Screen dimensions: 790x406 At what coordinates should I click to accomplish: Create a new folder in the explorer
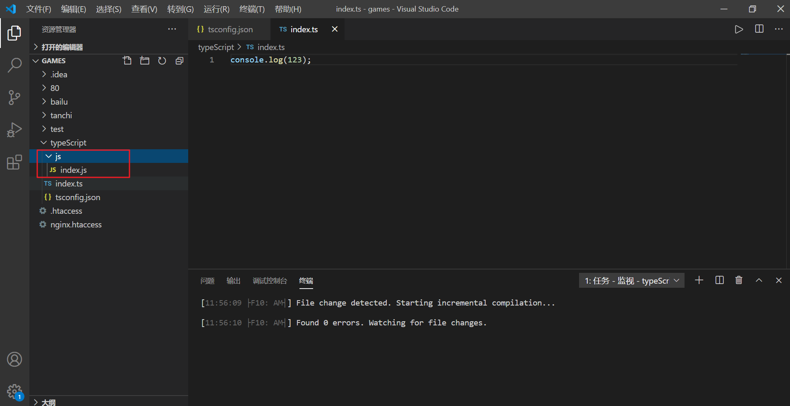pos(144,60)
